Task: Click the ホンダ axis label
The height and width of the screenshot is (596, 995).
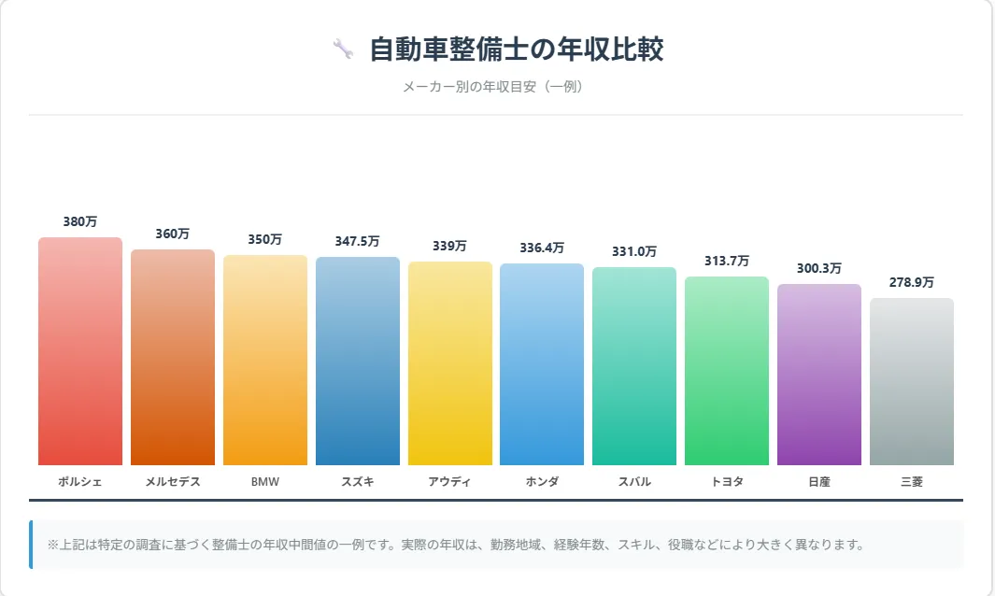Action: tap(542, 482)
